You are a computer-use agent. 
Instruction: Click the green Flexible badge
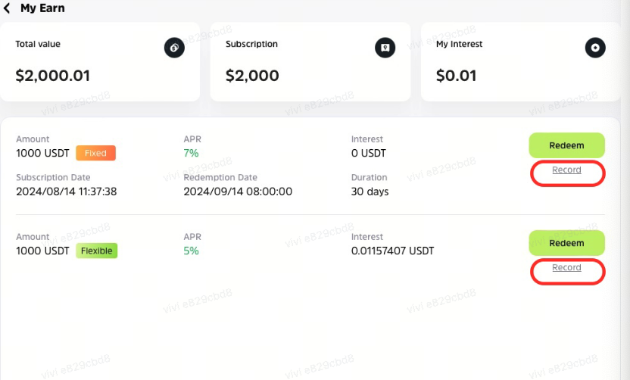coord(96,251)
